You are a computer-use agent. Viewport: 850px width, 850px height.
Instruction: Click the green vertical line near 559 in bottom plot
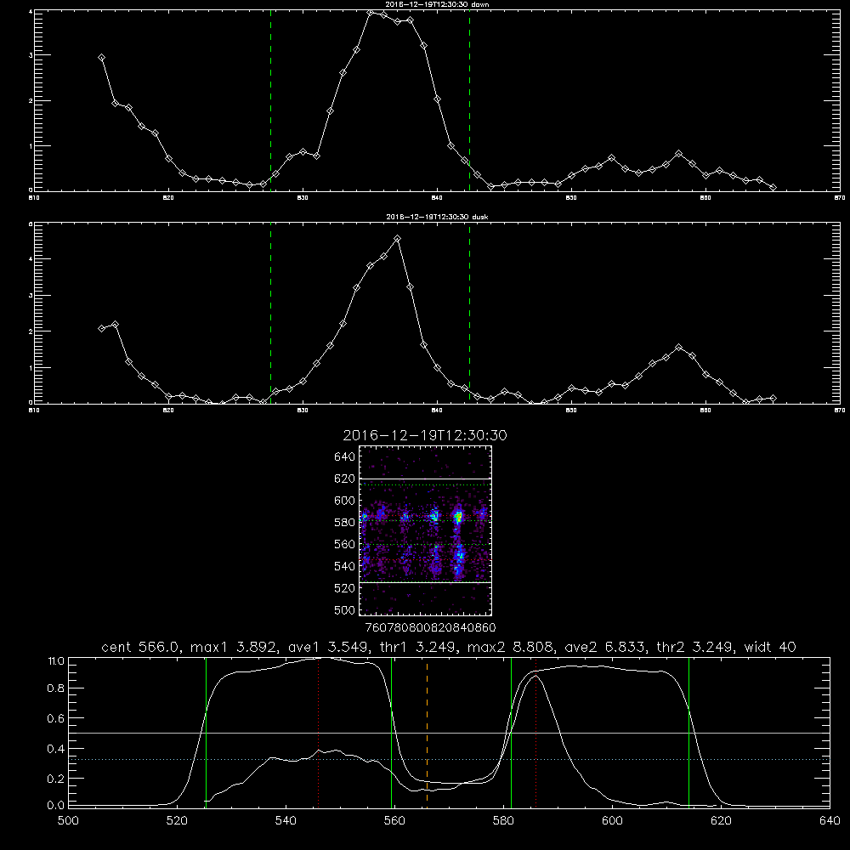point(391,732)
